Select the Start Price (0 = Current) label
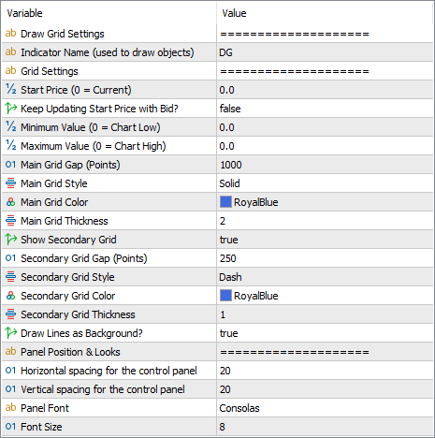This screenshot has height=438, width=435. pyautogui.click(x=76, y=90)
